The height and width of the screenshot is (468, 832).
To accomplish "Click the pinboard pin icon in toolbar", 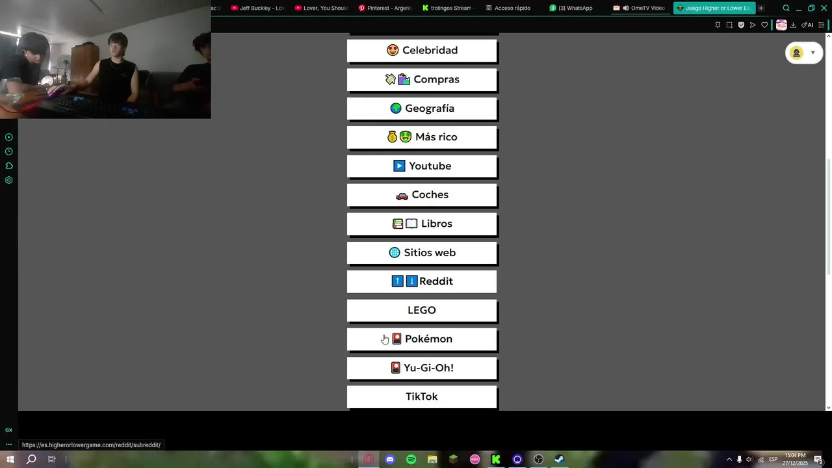I will pyautogui.click(x=718, y=25).
